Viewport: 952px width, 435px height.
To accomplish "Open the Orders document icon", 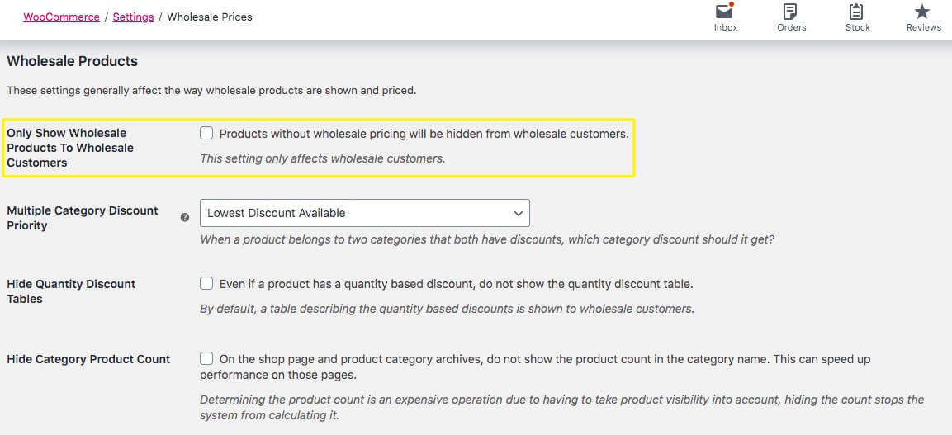I will pyautogui.click(x=791, y=12).
